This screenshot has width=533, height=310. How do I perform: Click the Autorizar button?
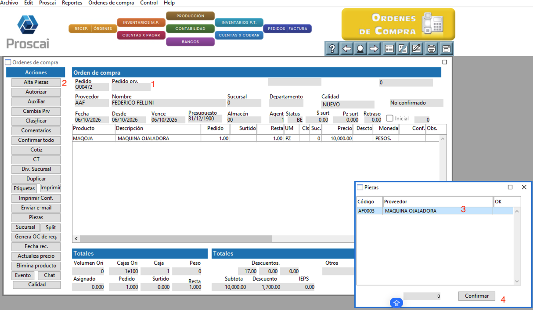point(36,92)
